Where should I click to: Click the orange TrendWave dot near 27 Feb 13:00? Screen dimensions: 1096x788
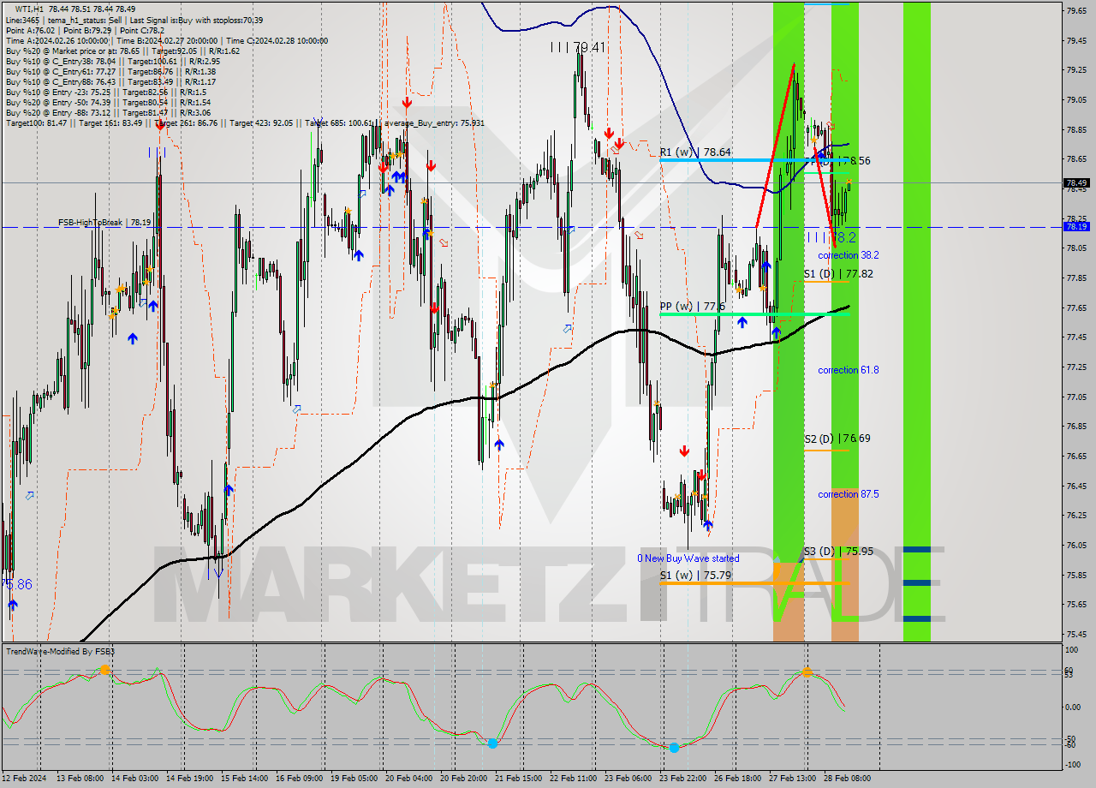[807, 673]
